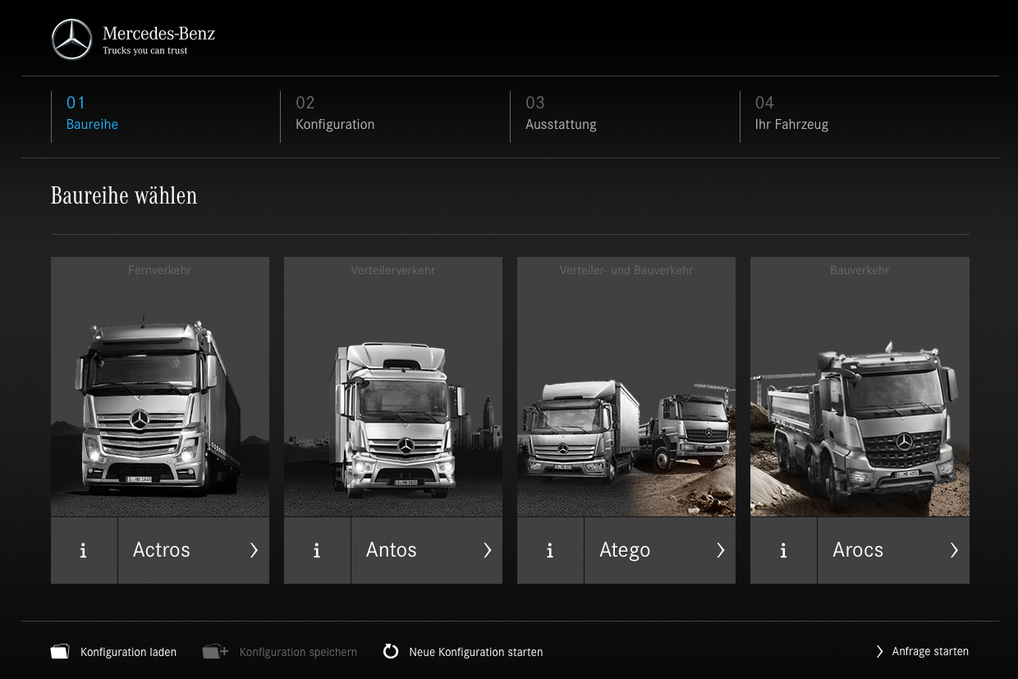The width and height of the screenshot is (1018, 679).
Task: Open the 04 Ihr Fahrzeug step
Action: tap(791, 114)
